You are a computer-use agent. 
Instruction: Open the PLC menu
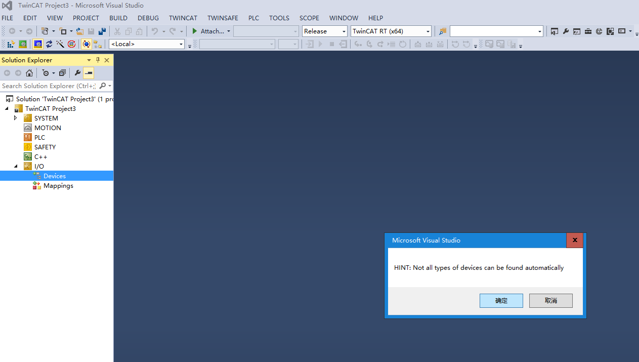(253, 18)
